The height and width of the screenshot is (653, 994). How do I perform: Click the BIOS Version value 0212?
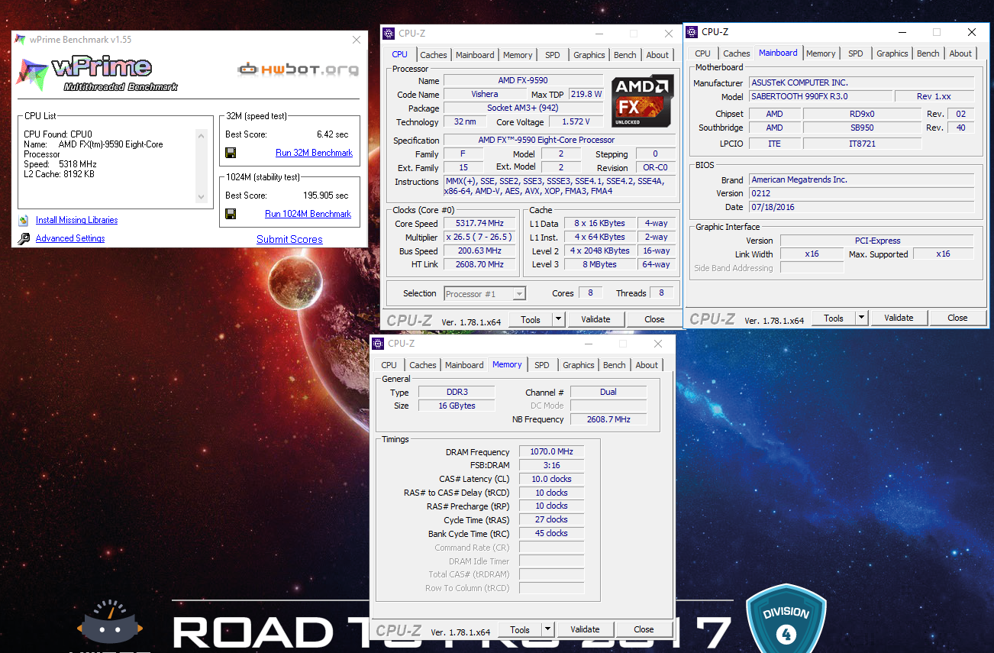tap(861, 194)
